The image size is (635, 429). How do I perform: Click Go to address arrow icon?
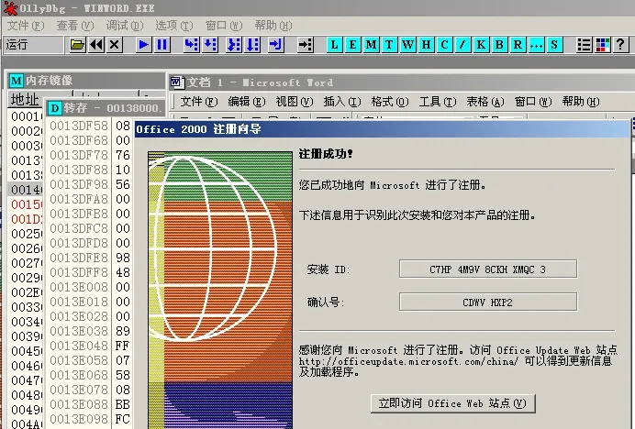[305, 45]
